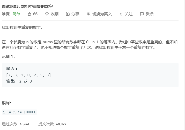Switch language via 切换为英文
The width and height of the screenshot is (185, 130).
point(102,14)
